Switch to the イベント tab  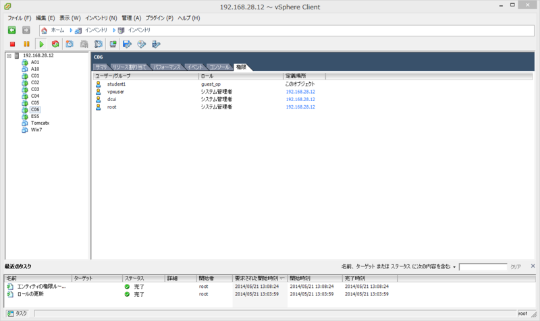(195, 67)
